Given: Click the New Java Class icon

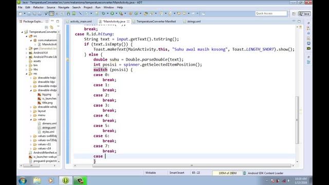Looking at the screenshot, I should (x=136, y=14).
